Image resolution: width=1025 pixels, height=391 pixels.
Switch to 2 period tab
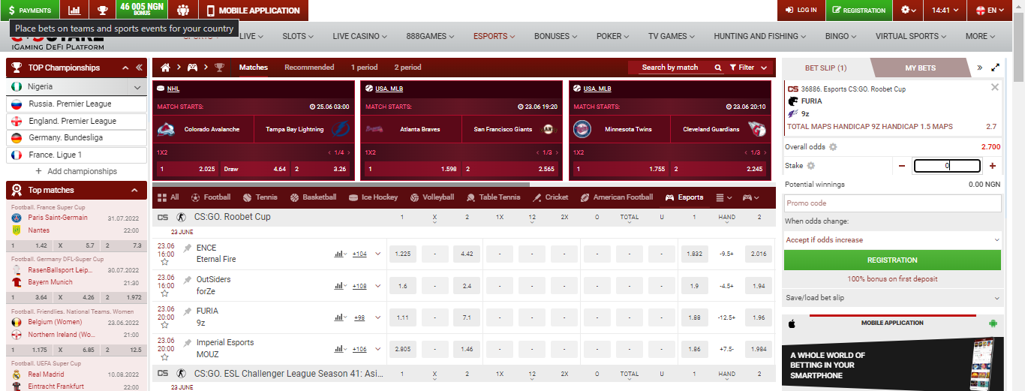[407, 68]
